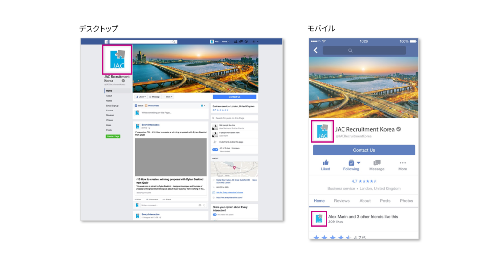Tap the Liked thumbs-up icon on mobile

[x=325, y=163]
